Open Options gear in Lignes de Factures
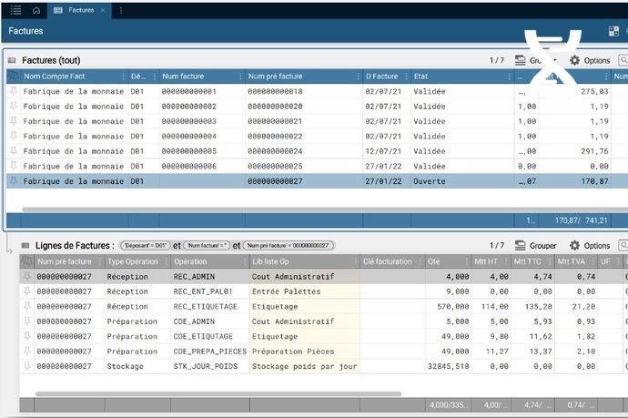The width and height of the screenshot is (628, 418). (589, 245)
